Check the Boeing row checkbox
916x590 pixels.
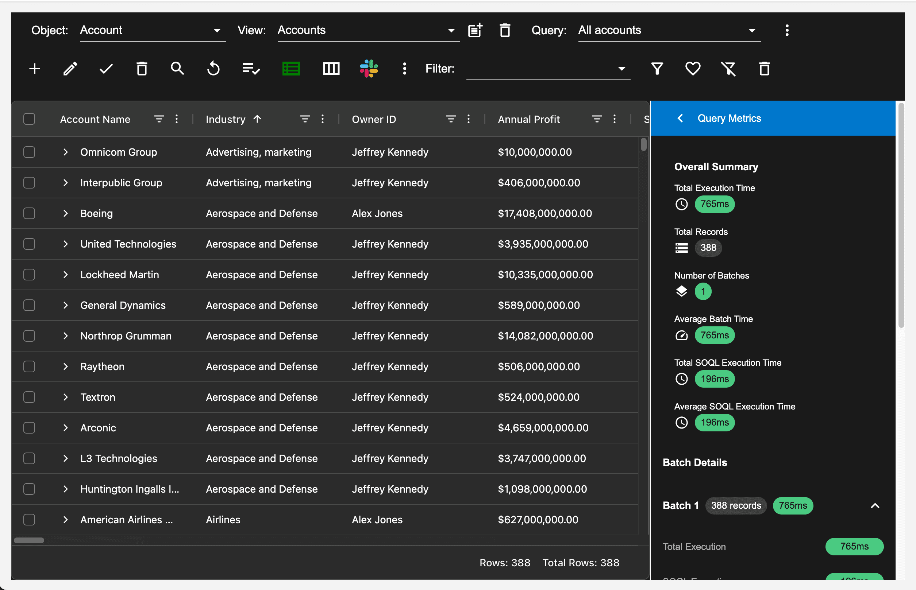pyautogui.click(x=29, y=213)
